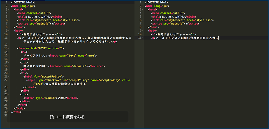Screen dimensions: 269x129
Task: Fold the body block in right editor
Action: (142, 31)
